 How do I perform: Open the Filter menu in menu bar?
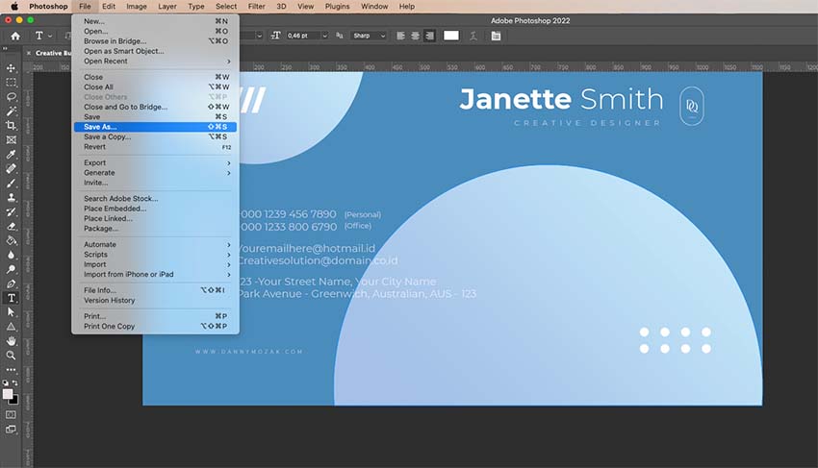[x=256, y=7]
